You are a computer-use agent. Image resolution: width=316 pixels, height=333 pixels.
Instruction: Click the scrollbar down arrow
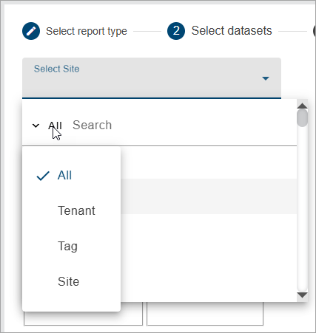point(302,295)
